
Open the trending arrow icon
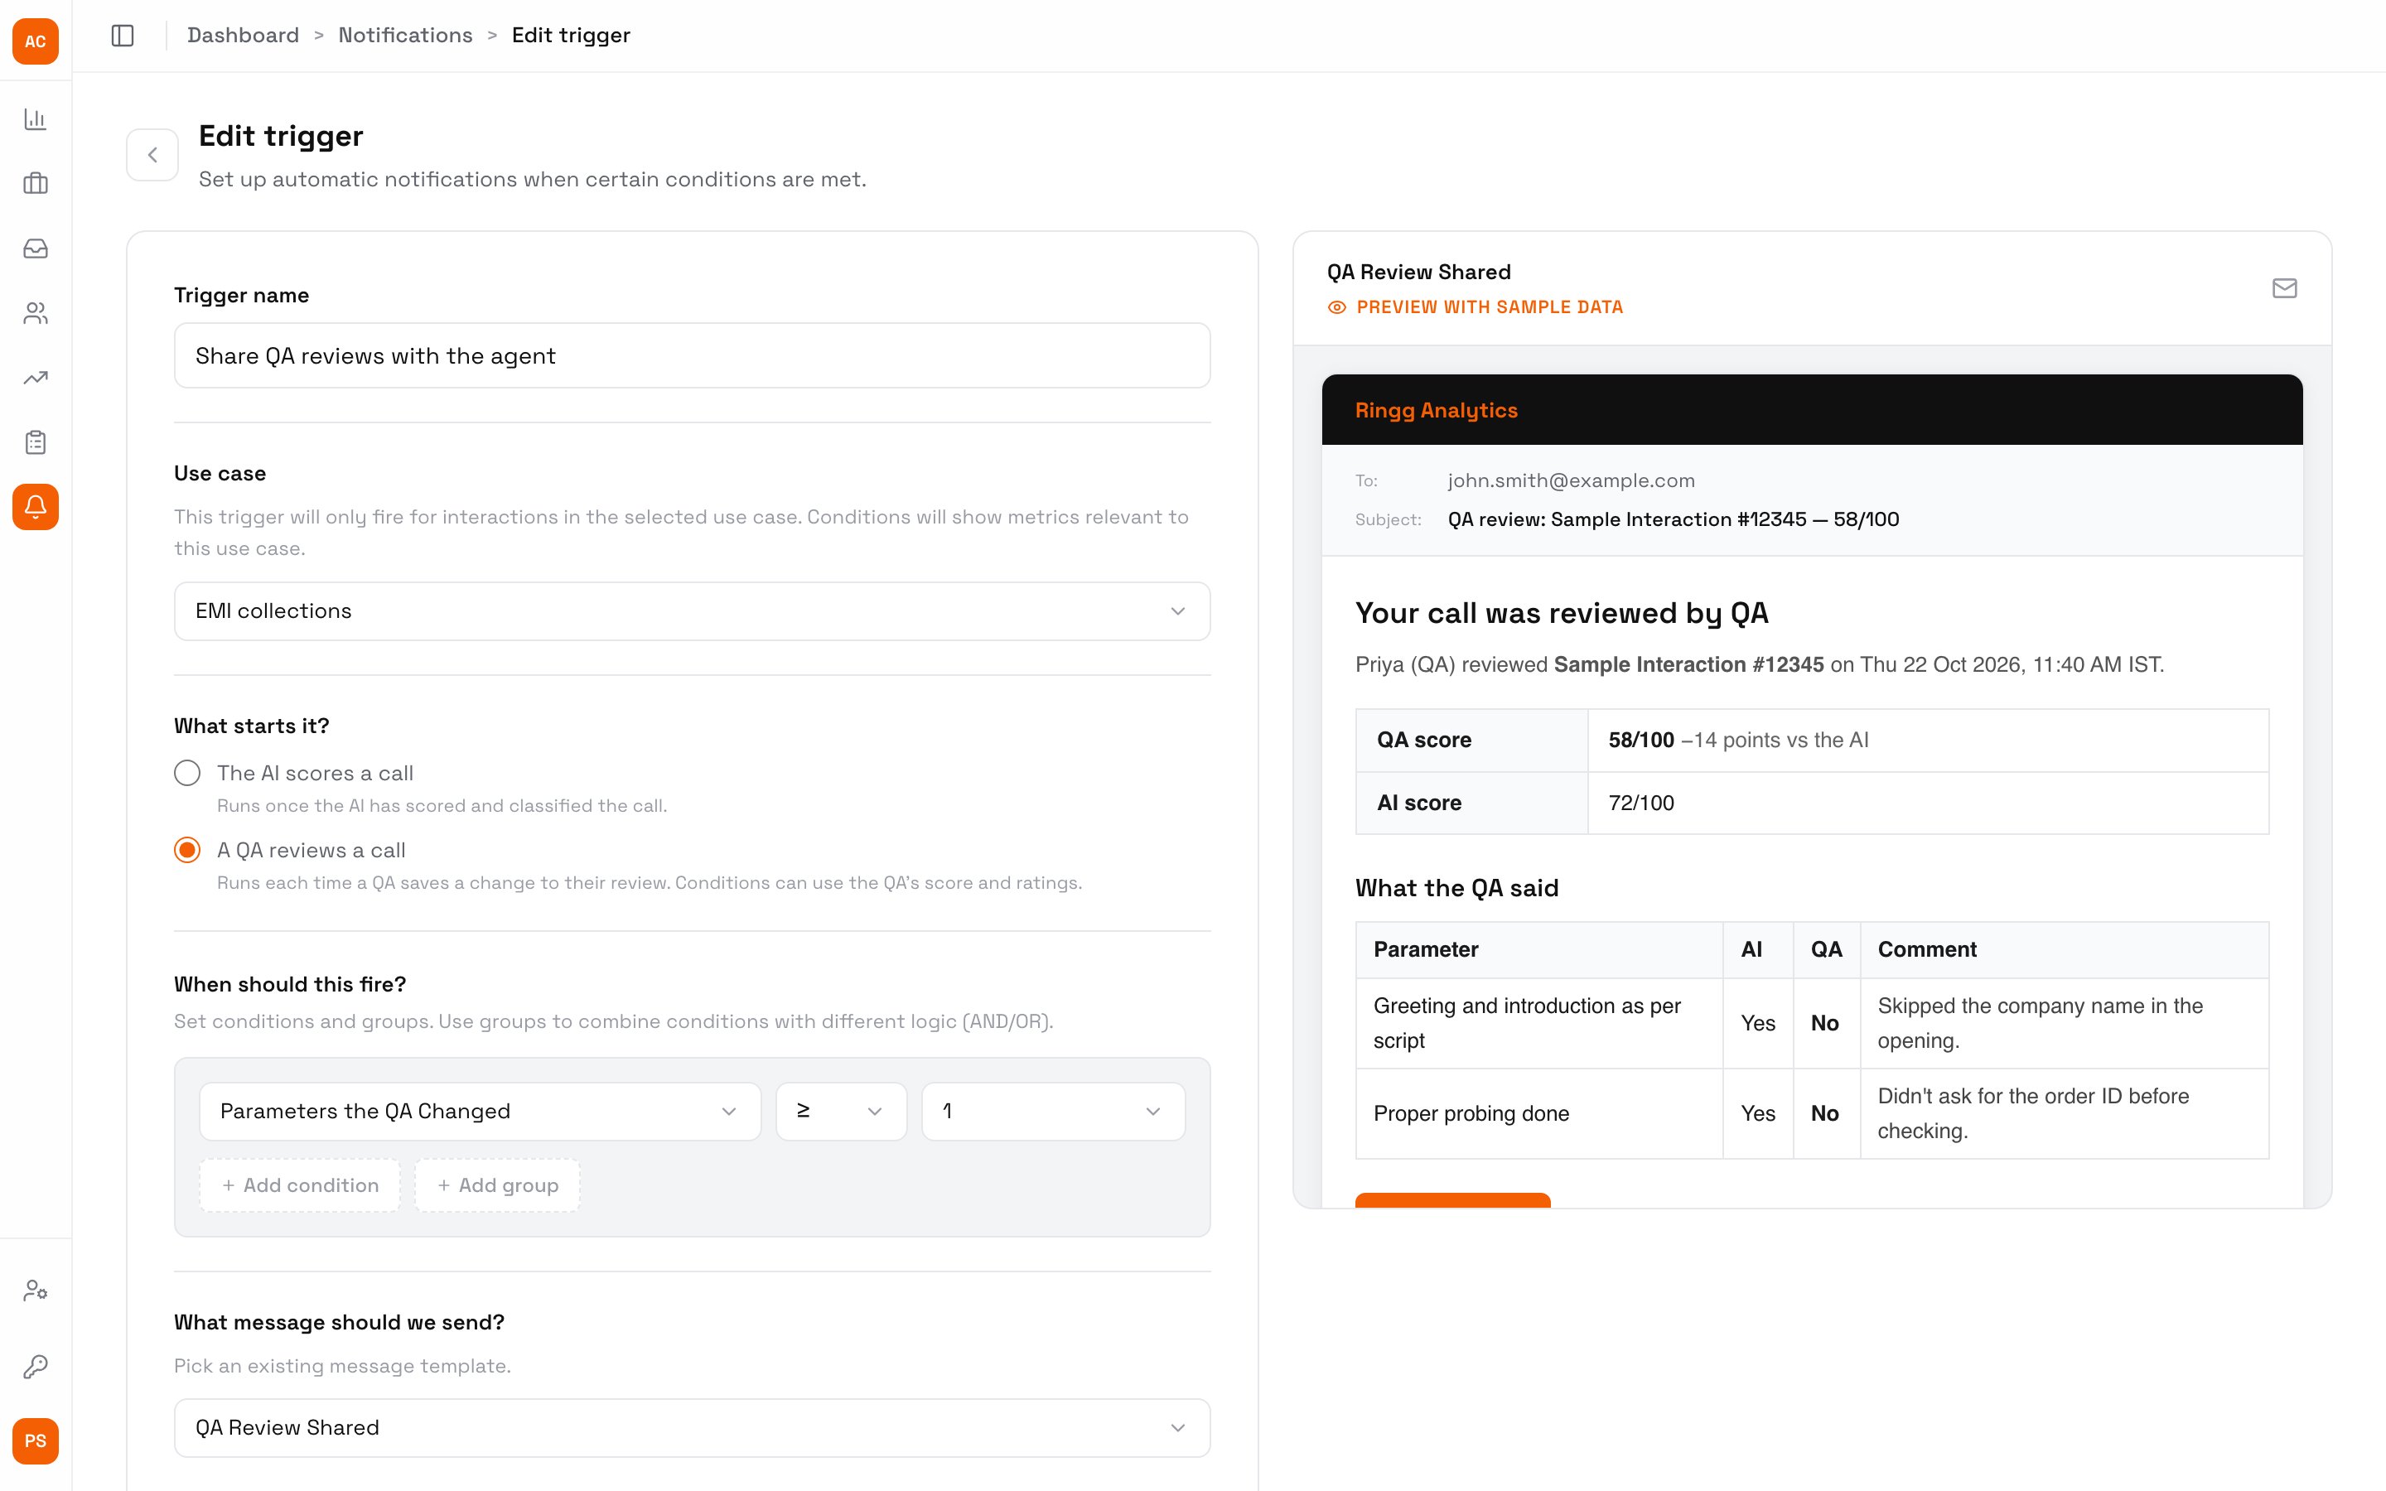(x=36, y=378)
